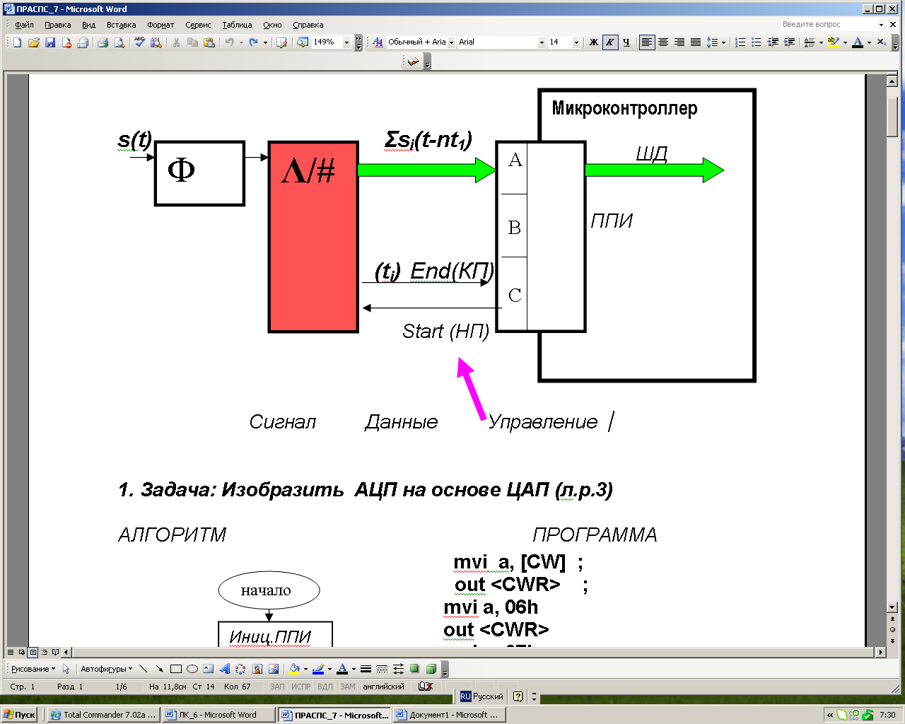The width and height of the screenshot is (905, 724).
Task: Open the Styles and Formatting pane icon
Action: [x=378, y=42]
